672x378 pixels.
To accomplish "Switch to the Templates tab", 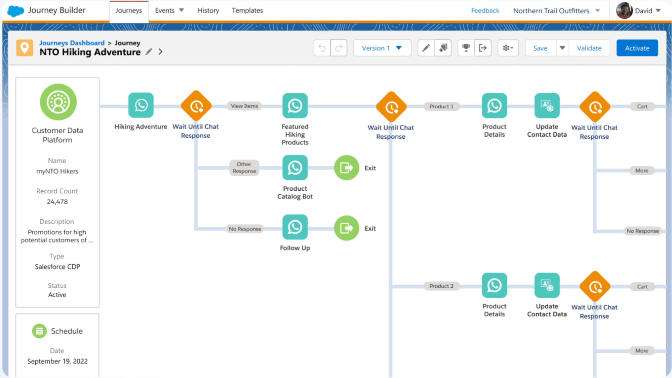I will tap(247, 10).
